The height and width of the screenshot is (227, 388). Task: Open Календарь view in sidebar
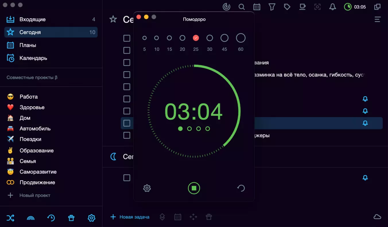coord(51,58)
